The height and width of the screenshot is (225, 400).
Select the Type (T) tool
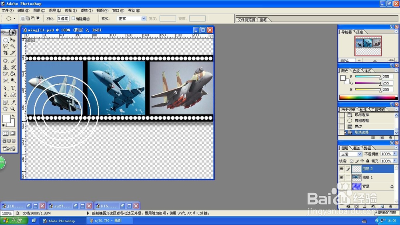[13, 88]
